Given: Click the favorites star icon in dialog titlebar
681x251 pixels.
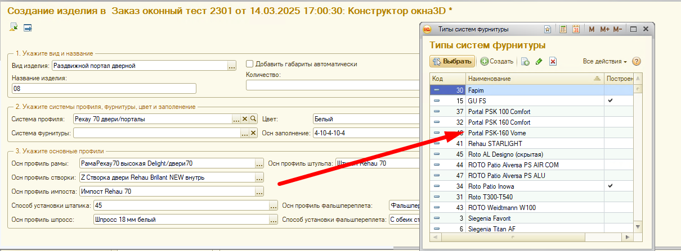Looking at the screenshot, I should coord(548,29).
